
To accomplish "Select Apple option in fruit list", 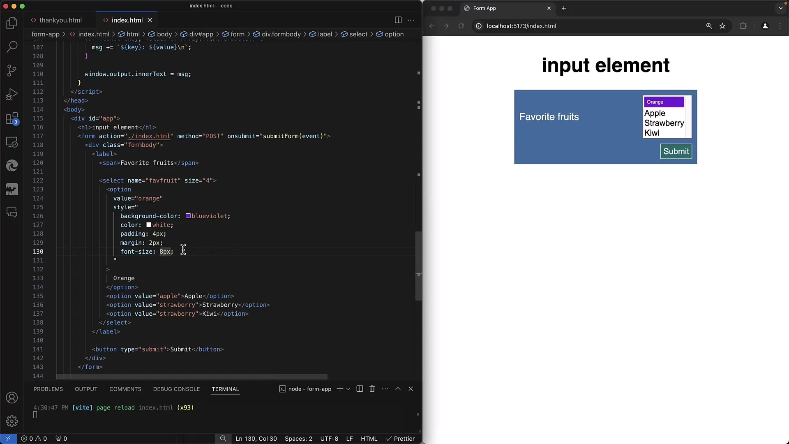I will point(664,113).
